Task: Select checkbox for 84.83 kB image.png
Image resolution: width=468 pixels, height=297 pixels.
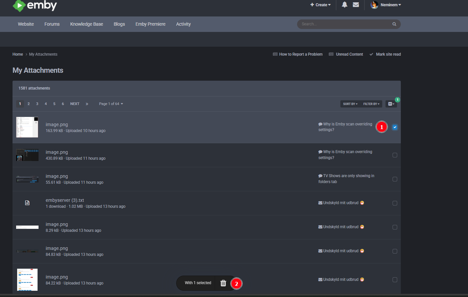Action: [395, 251]
